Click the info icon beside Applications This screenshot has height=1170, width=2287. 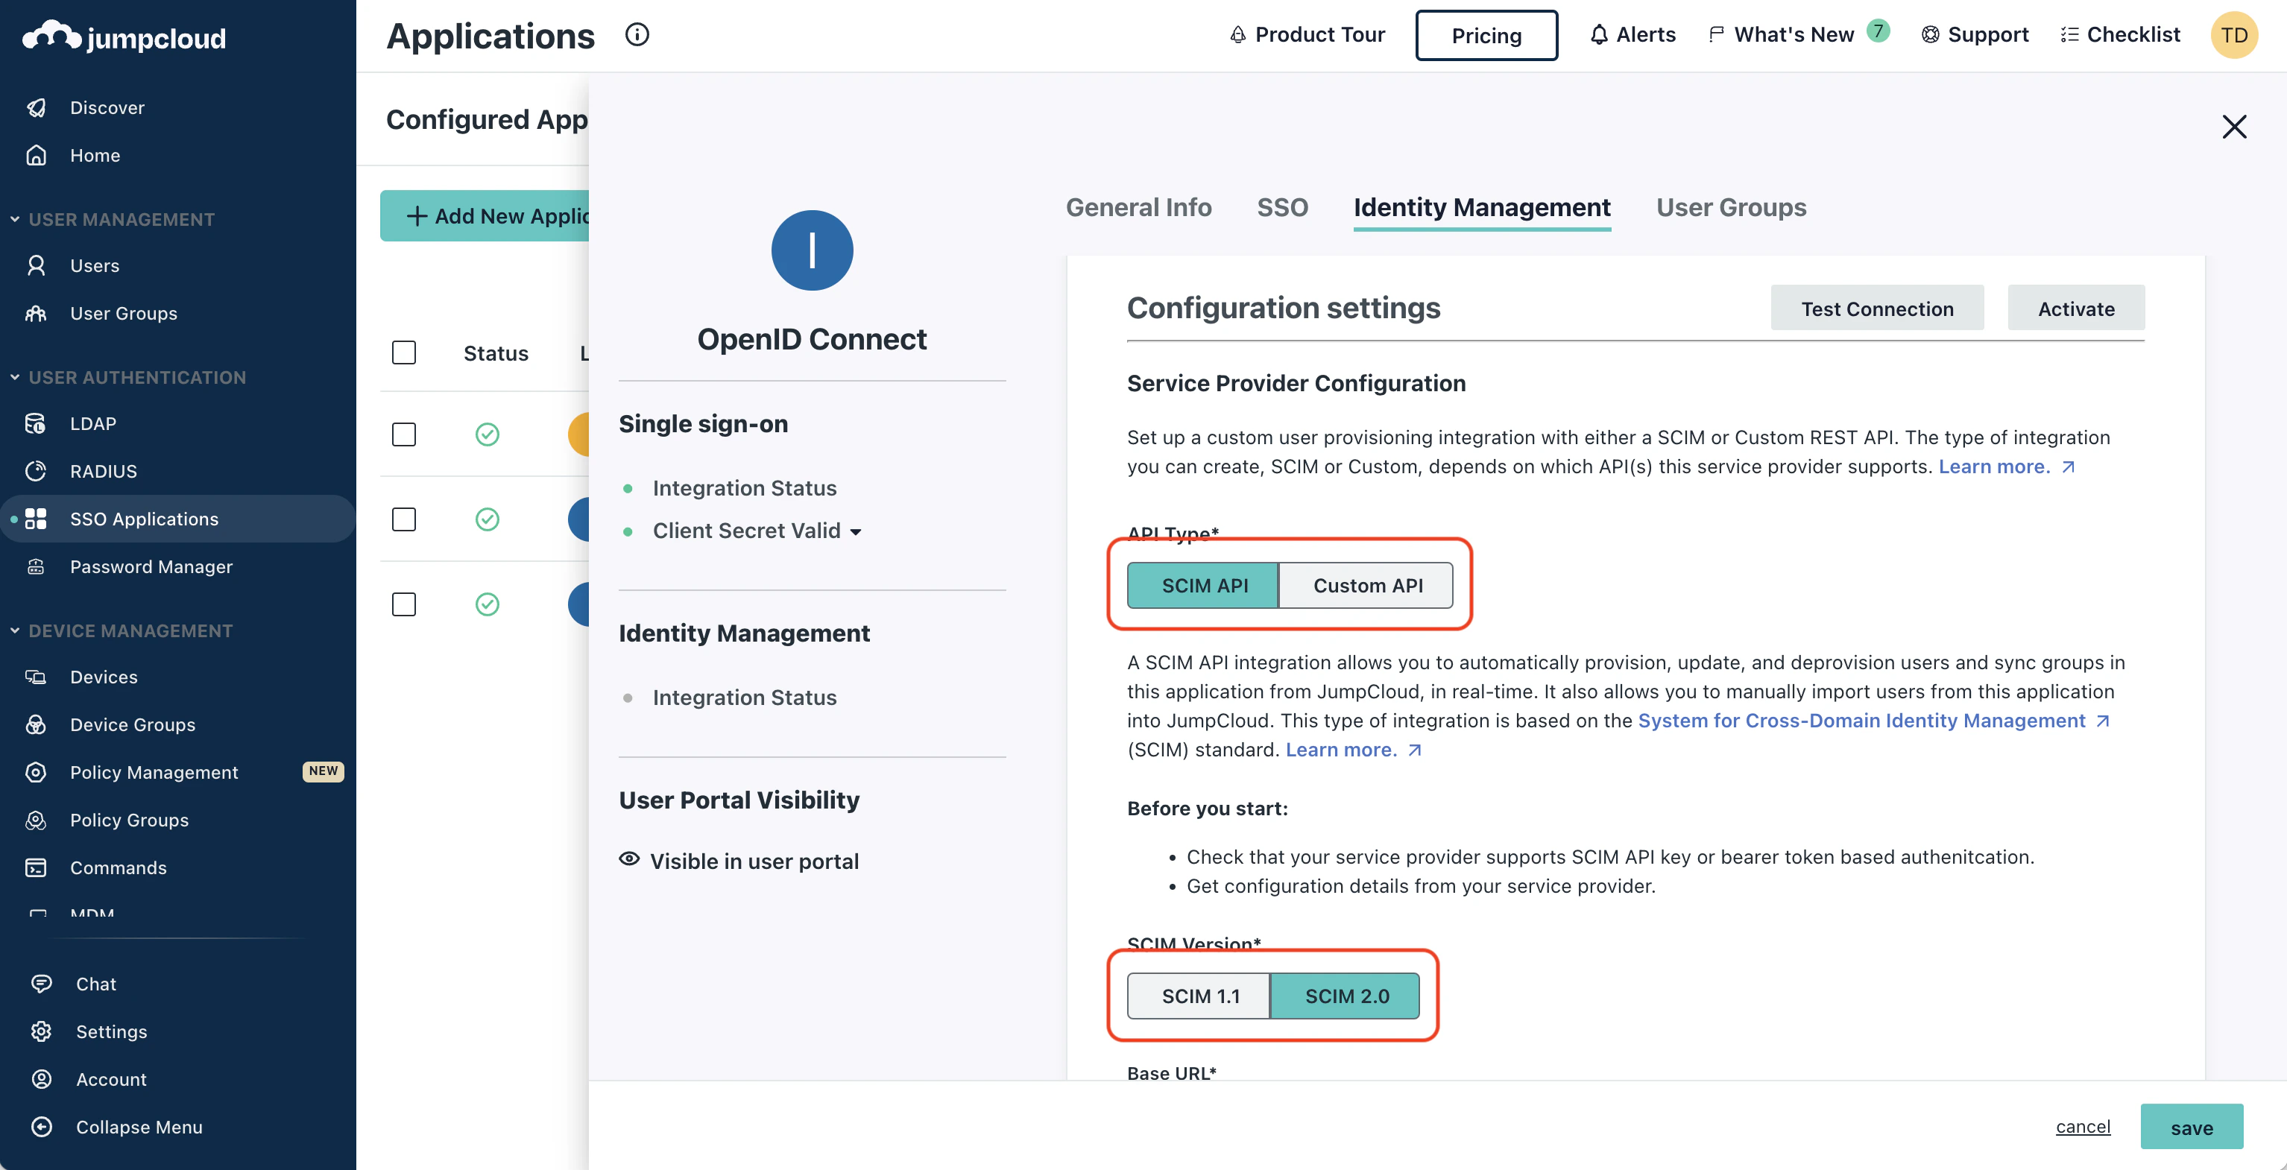point(637,34)
